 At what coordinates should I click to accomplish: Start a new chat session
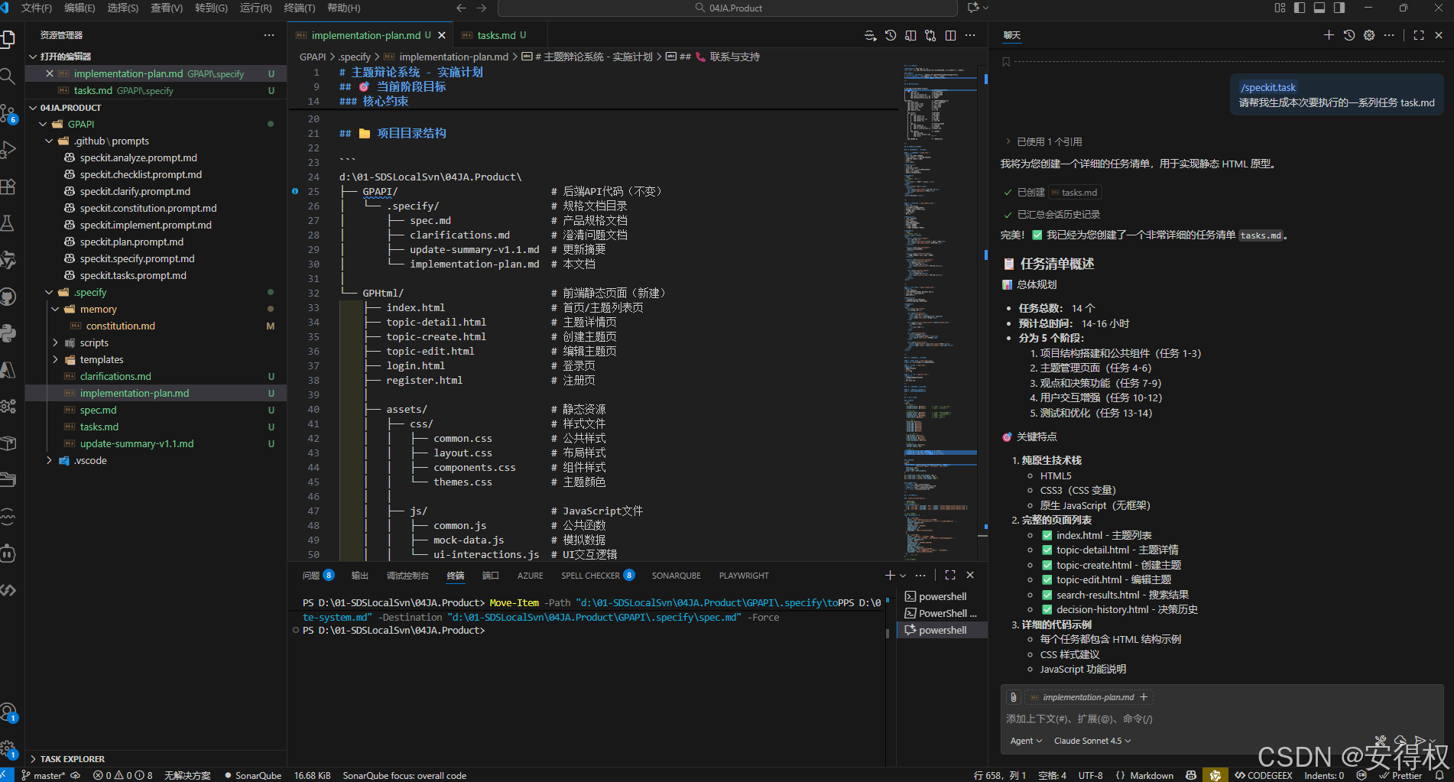coord(1329,35)
